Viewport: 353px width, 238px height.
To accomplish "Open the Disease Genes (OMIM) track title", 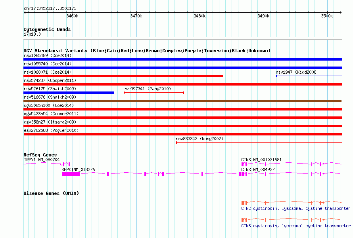I will (51, 193).
